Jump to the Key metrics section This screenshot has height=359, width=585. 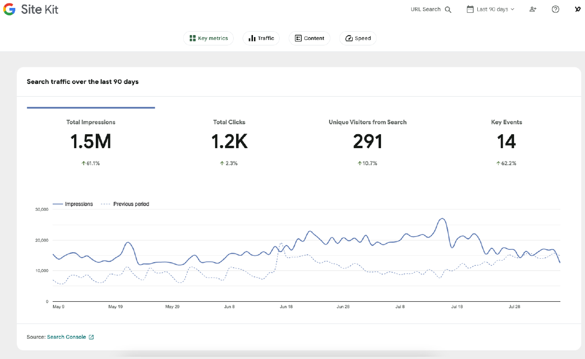point(209,39)
